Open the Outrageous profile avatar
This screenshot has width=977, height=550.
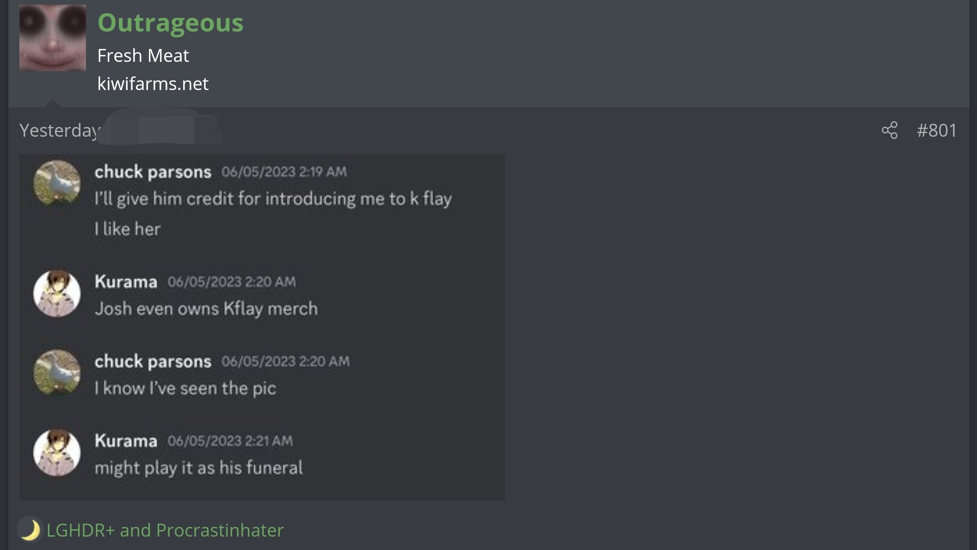click(53, 38)
